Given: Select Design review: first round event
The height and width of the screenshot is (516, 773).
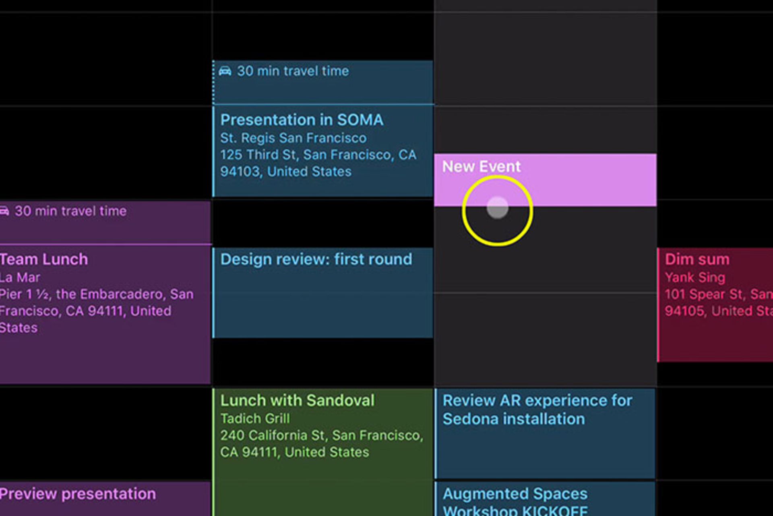Looking at the screenshot, I should point(323,293).
